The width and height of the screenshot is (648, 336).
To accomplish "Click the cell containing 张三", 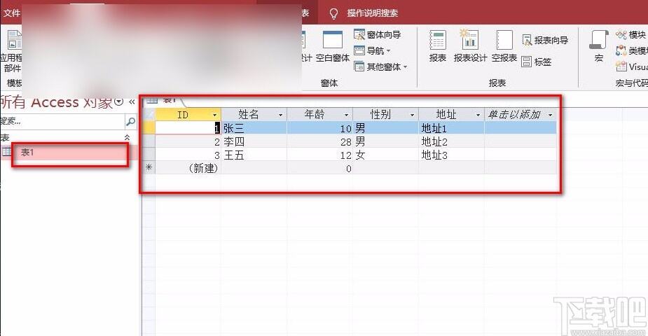I will (x=254, y=128).
